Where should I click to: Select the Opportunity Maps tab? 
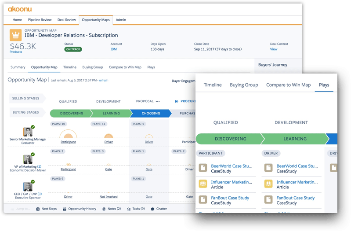(96, 20)
